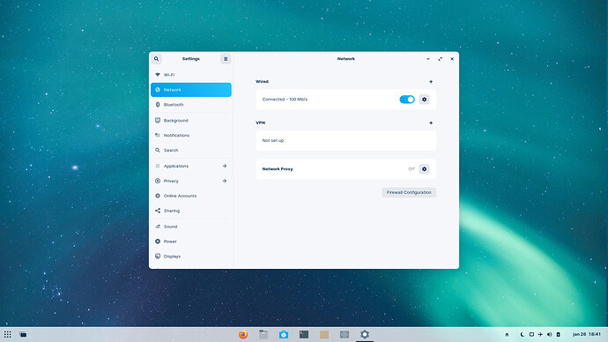
Task: Click the battery tray icon
Action: click(x=559, y=334)
